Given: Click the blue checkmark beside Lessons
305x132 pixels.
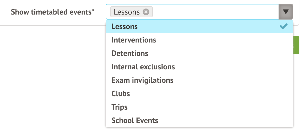Looking at the screenshot, I should [x=284, y=26].
